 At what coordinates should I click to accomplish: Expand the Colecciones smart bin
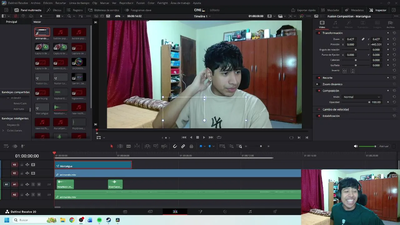(x=3, y=131)
